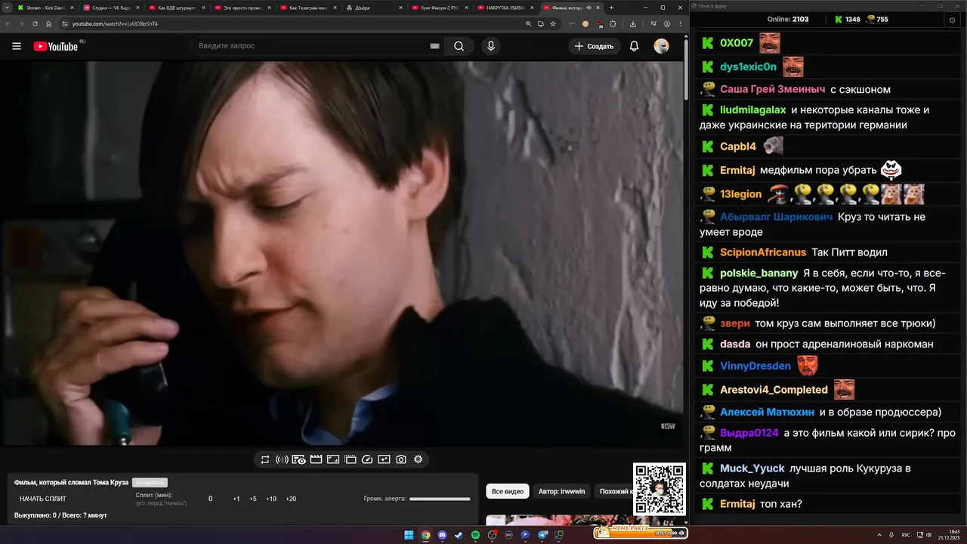Open the video toolbar settings gear
This screenshot has width=967, height=544.
(x=418, y=459)
